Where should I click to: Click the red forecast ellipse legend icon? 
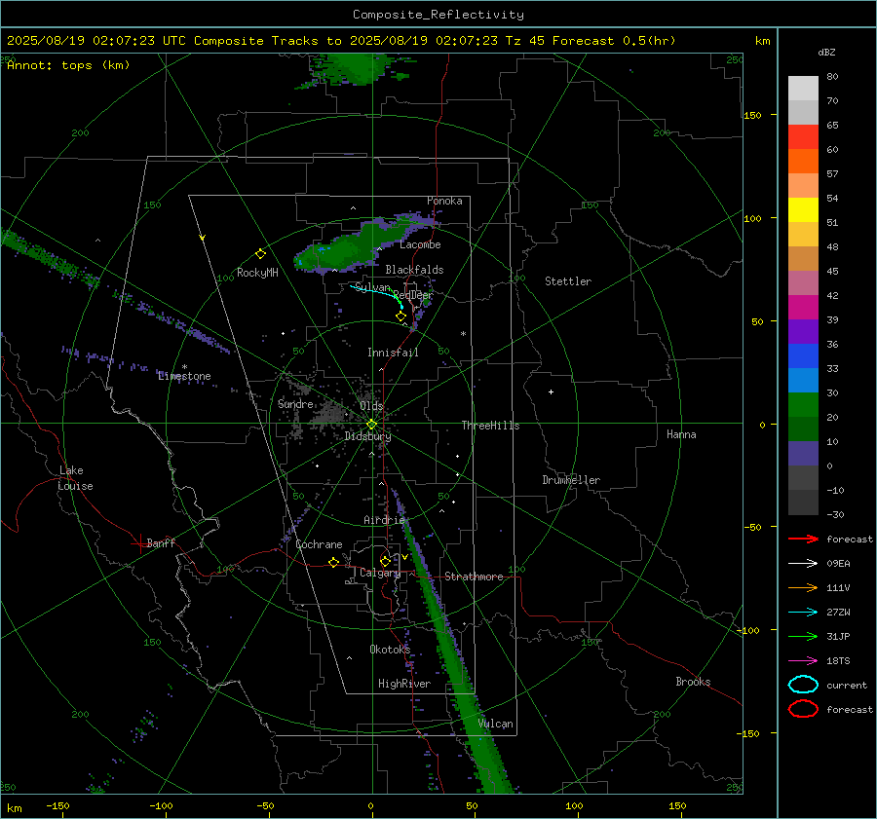[x=803, y=709]
